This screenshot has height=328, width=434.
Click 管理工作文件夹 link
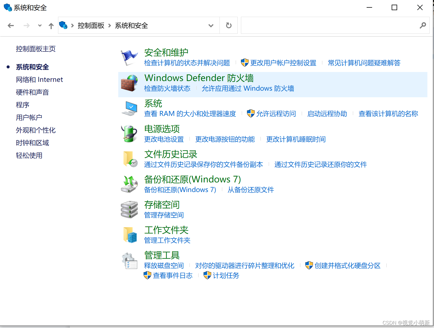pos(167,240)
